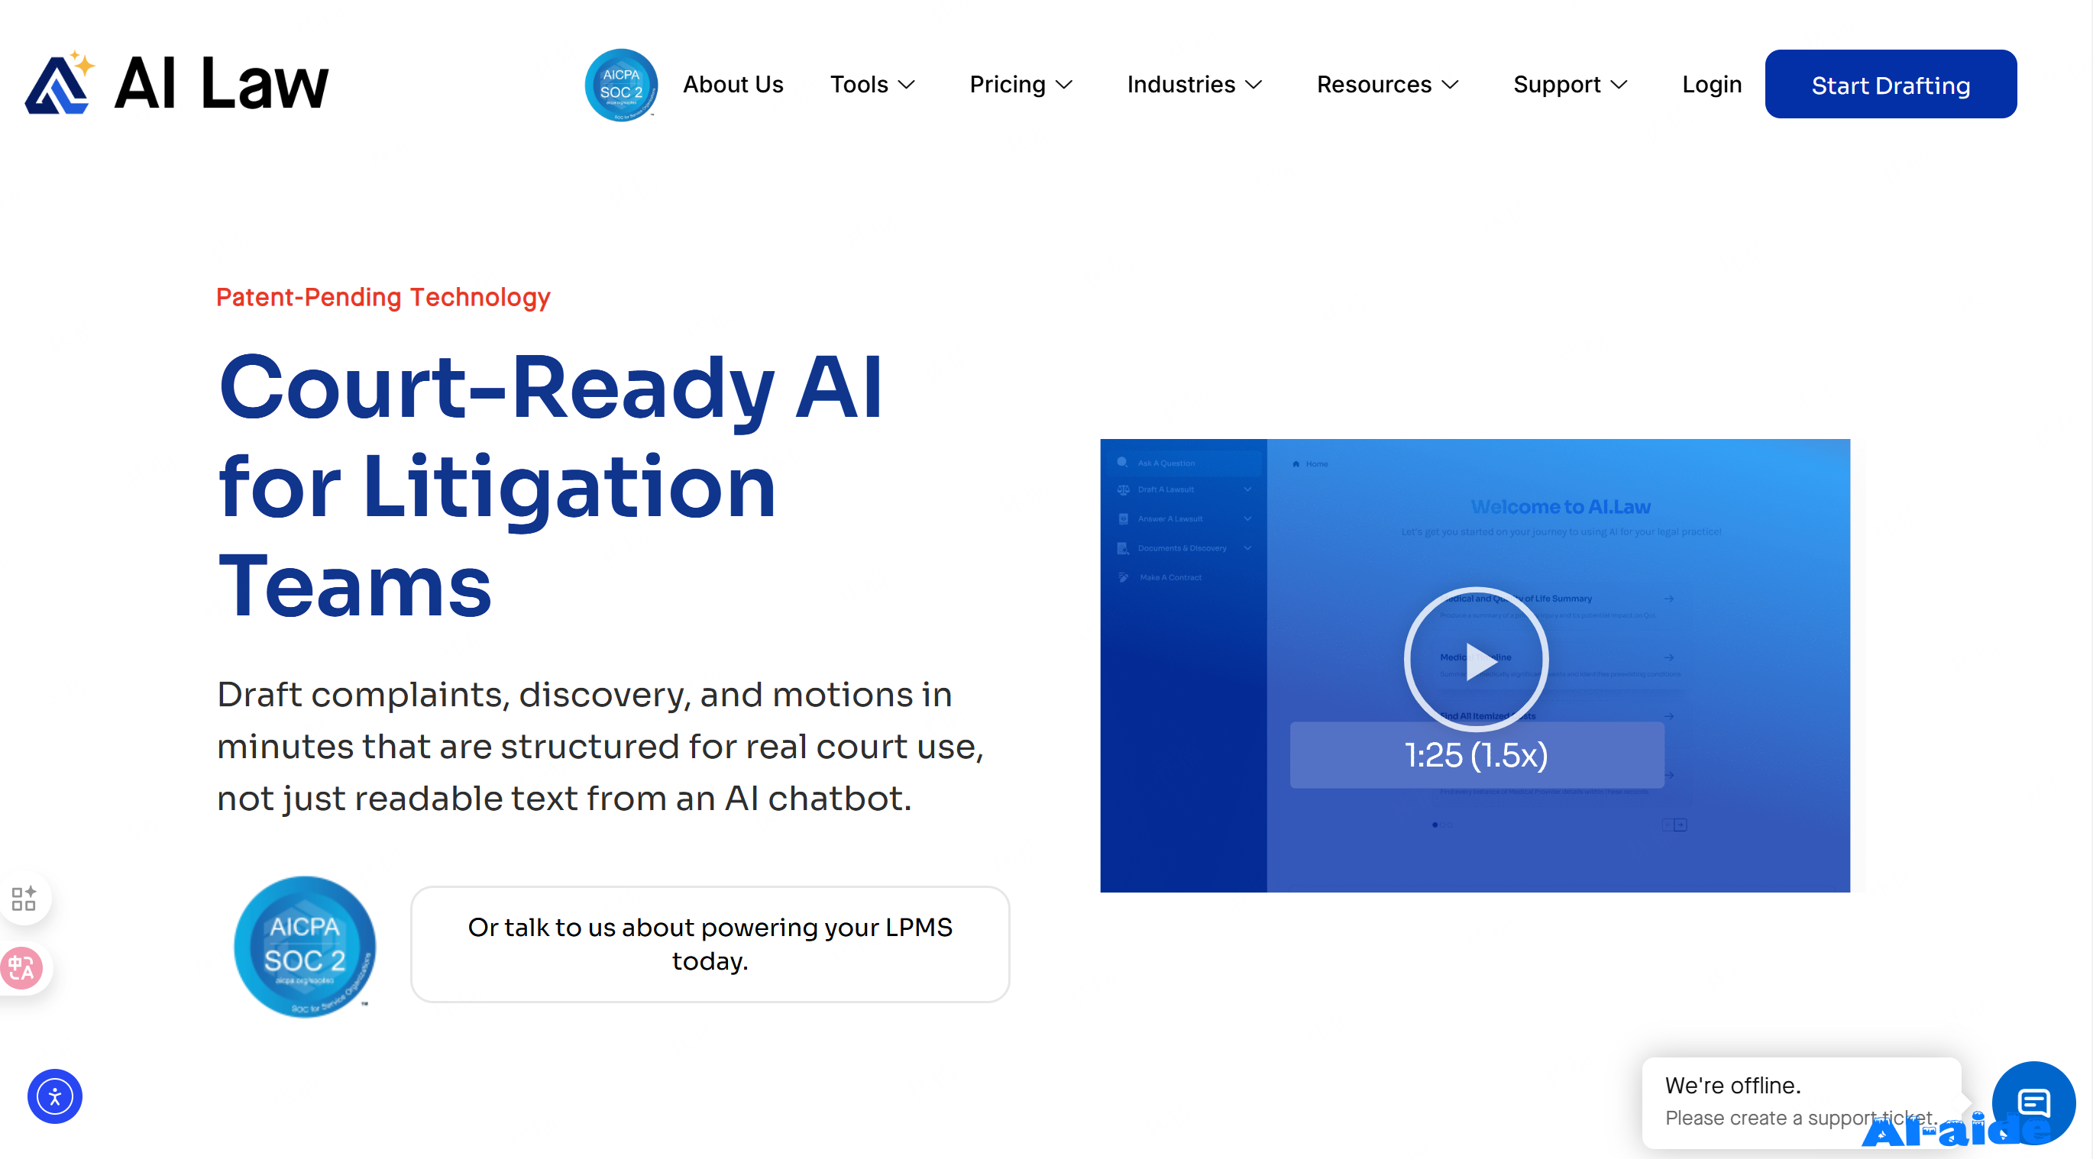Screen dimensions: 2093x1159
Task: Click the talk to us about LPMS button
Action: point(710,944)
